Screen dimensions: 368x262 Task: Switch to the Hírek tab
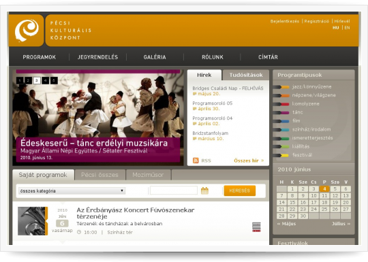(x=204, y=75)
